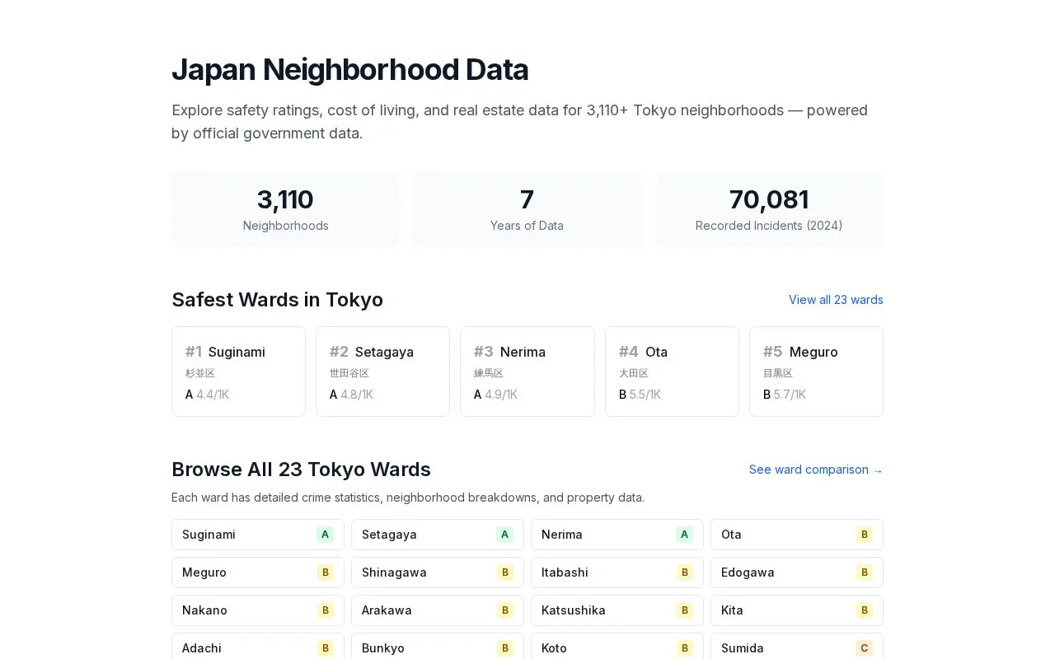1055x659 pixels.
Task: Open the Itabashi ward entry
Action: coord(617,573)
